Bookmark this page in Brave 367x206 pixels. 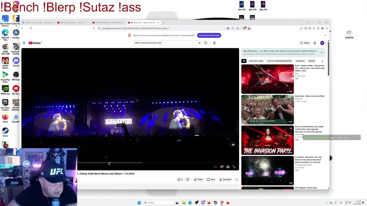coord(94,28)
